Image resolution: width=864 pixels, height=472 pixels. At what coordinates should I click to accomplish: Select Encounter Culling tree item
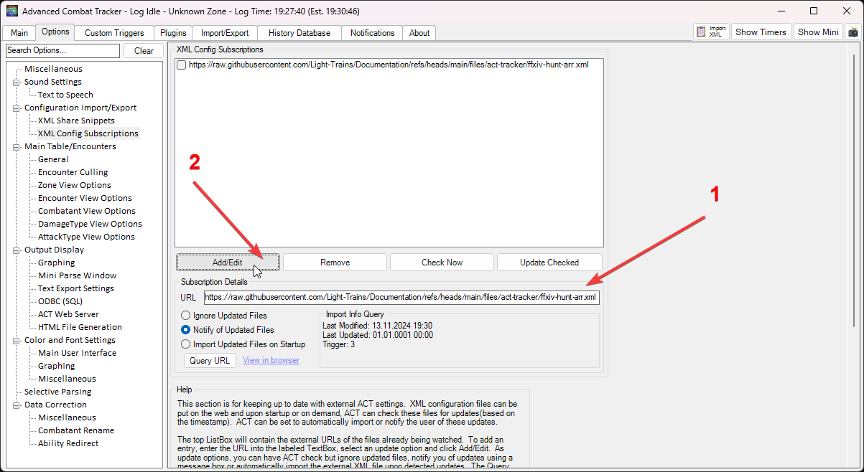click(x=73, y=172)
